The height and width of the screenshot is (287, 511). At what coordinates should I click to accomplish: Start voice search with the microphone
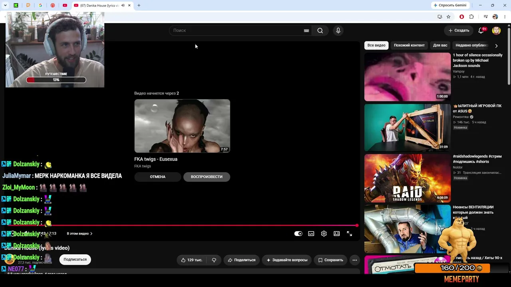[x=338, y=31]
